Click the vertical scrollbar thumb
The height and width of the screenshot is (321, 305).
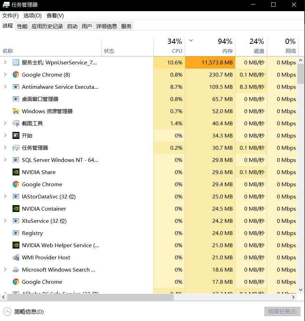(301, 74)
